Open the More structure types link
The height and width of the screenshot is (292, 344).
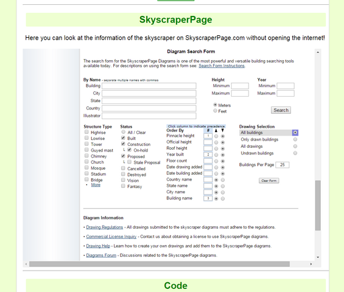96,185
